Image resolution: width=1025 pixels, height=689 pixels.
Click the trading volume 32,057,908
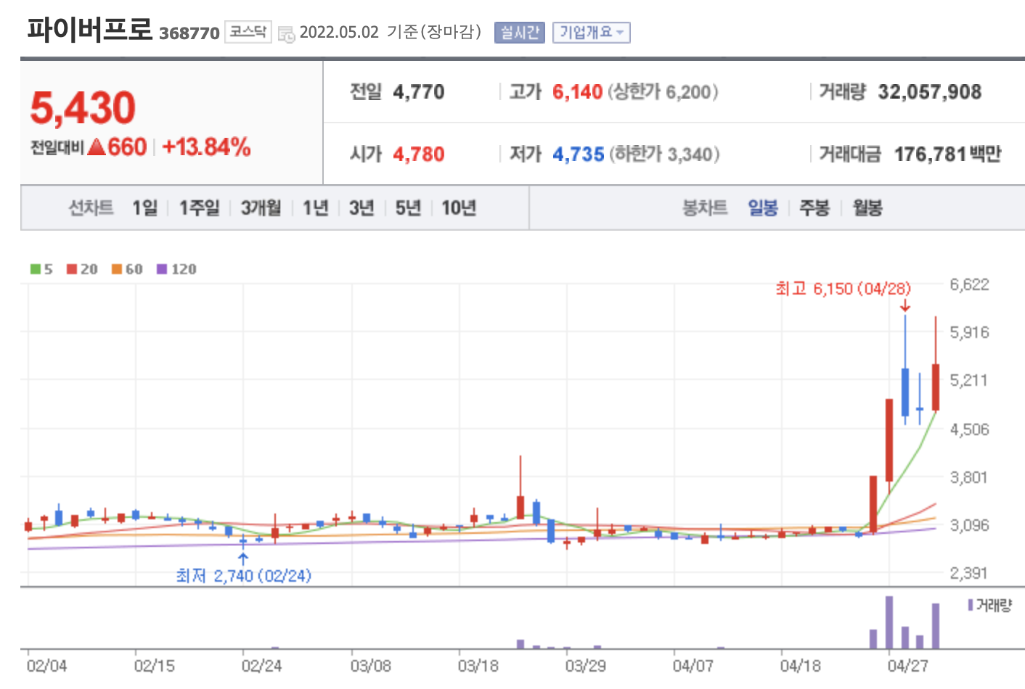[930, 92]
